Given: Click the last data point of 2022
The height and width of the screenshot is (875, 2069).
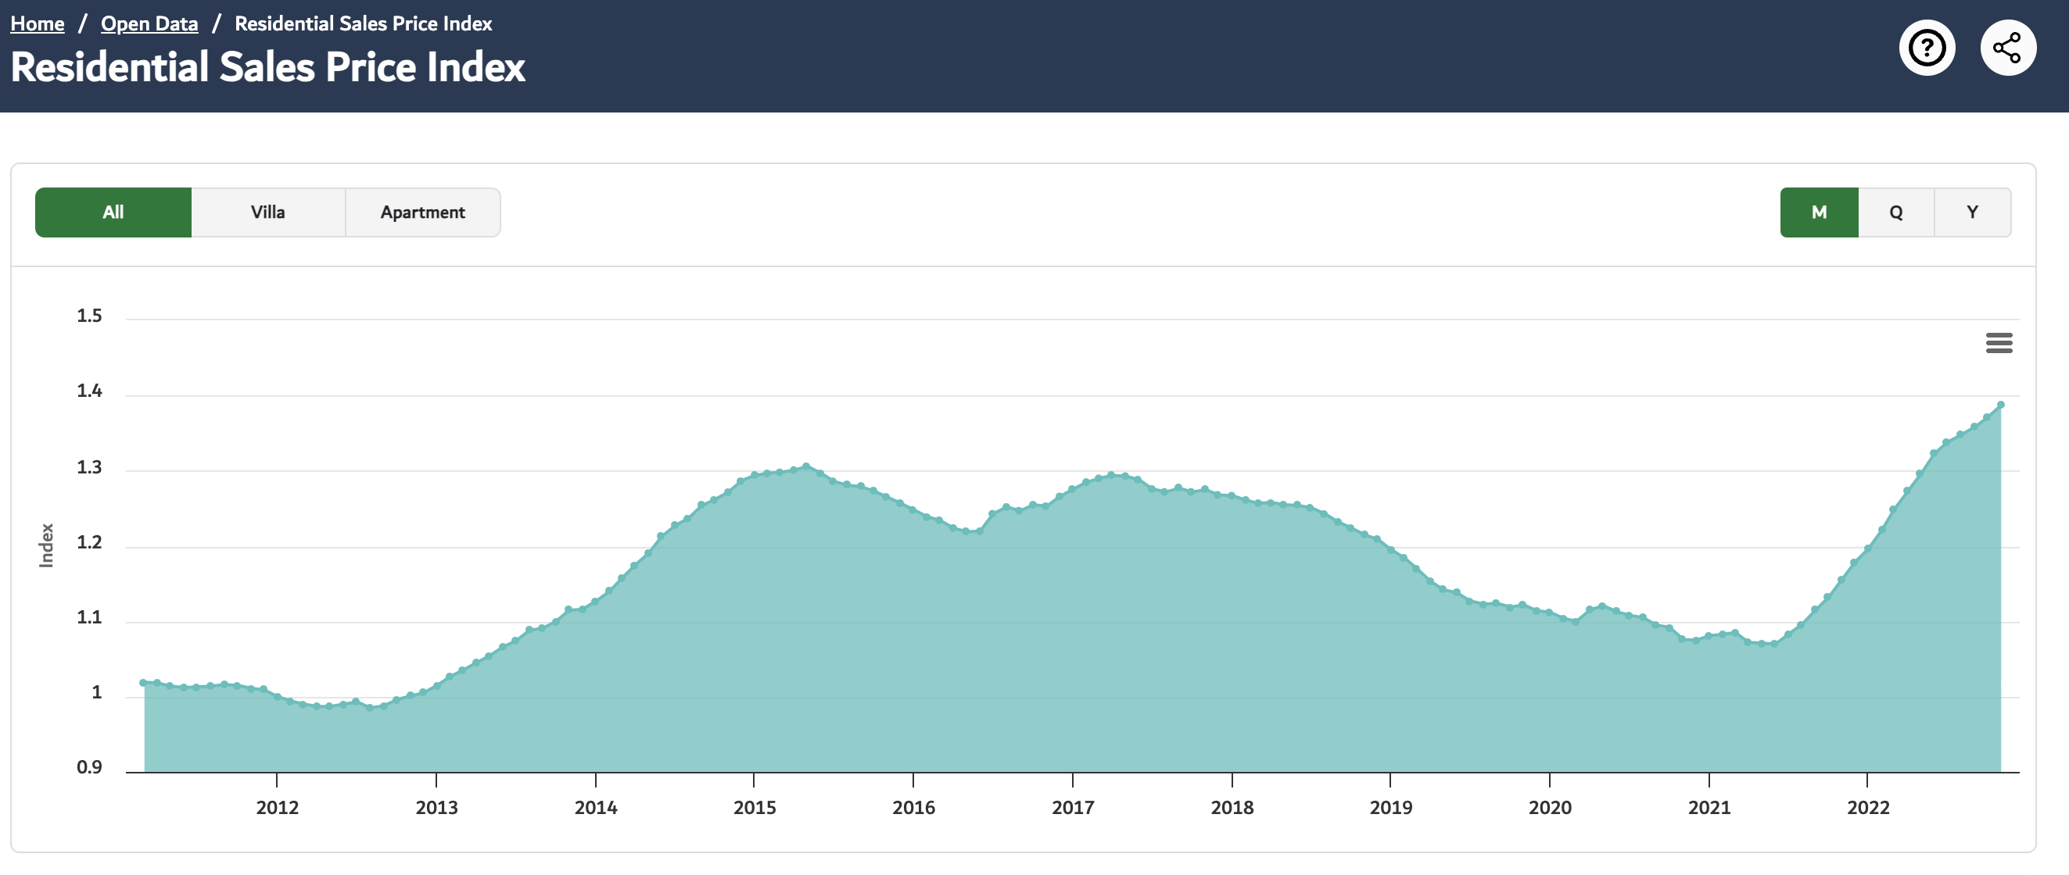Looking at the screenshot, I should tap(2000, 405).
